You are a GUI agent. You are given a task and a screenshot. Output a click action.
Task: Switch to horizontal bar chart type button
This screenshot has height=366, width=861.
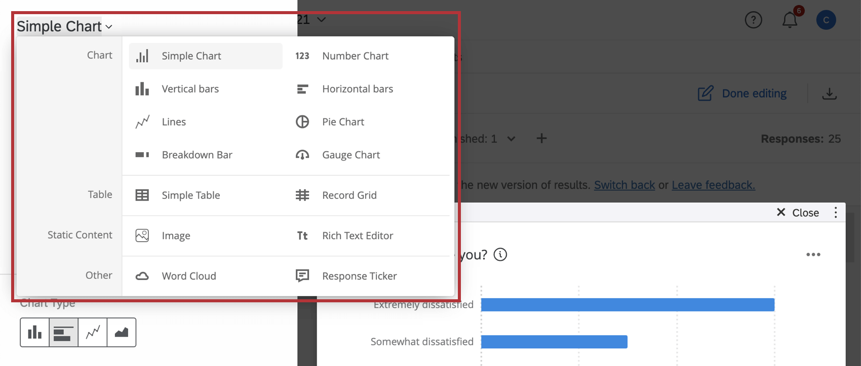[x=63, y=332]
